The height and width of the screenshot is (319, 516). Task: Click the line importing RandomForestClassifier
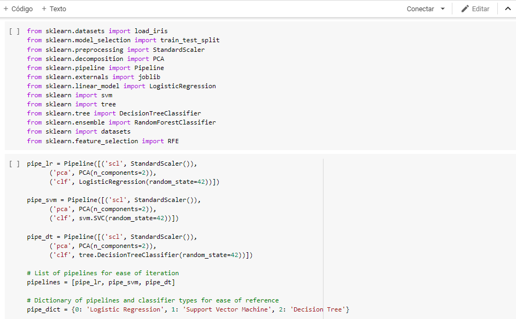pos(121,122)
